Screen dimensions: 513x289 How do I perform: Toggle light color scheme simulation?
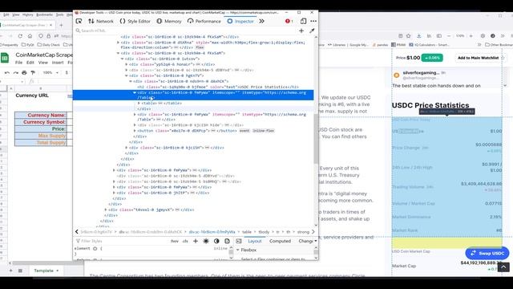[206, 241]
